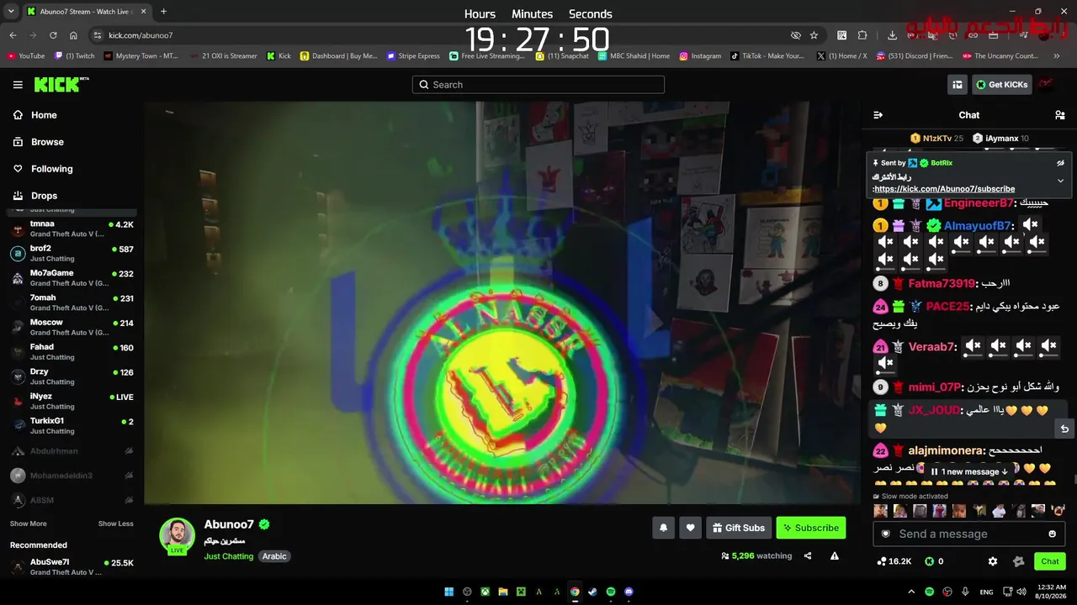Image resolution: width=1077 pixels, height=605 pixels.
Task: Click the Get KICKs button
Action: click(1001, 85)
